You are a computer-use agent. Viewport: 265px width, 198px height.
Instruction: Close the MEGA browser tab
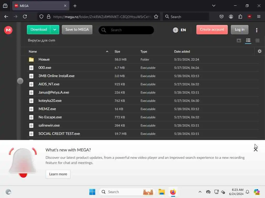pos(65,6)
